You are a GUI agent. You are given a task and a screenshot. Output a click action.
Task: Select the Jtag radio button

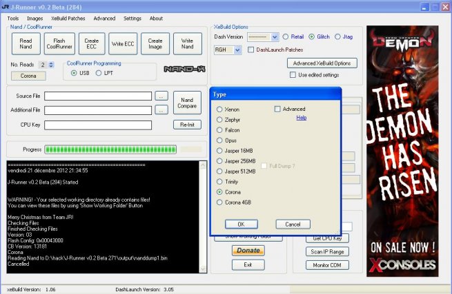coord(338,36)
